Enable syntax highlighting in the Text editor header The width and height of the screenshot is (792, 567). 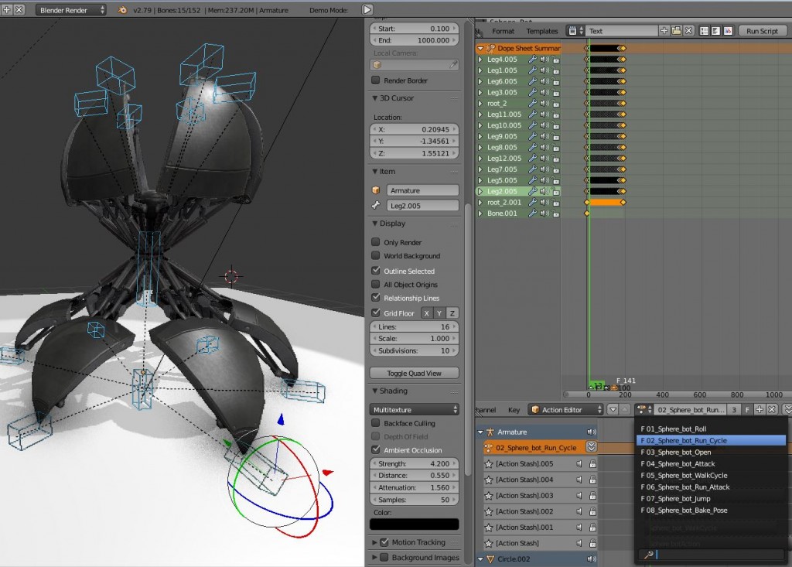(726, 30)
